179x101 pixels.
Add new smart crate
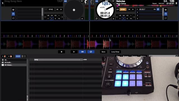pyautogui.click(x=10, y=56)
